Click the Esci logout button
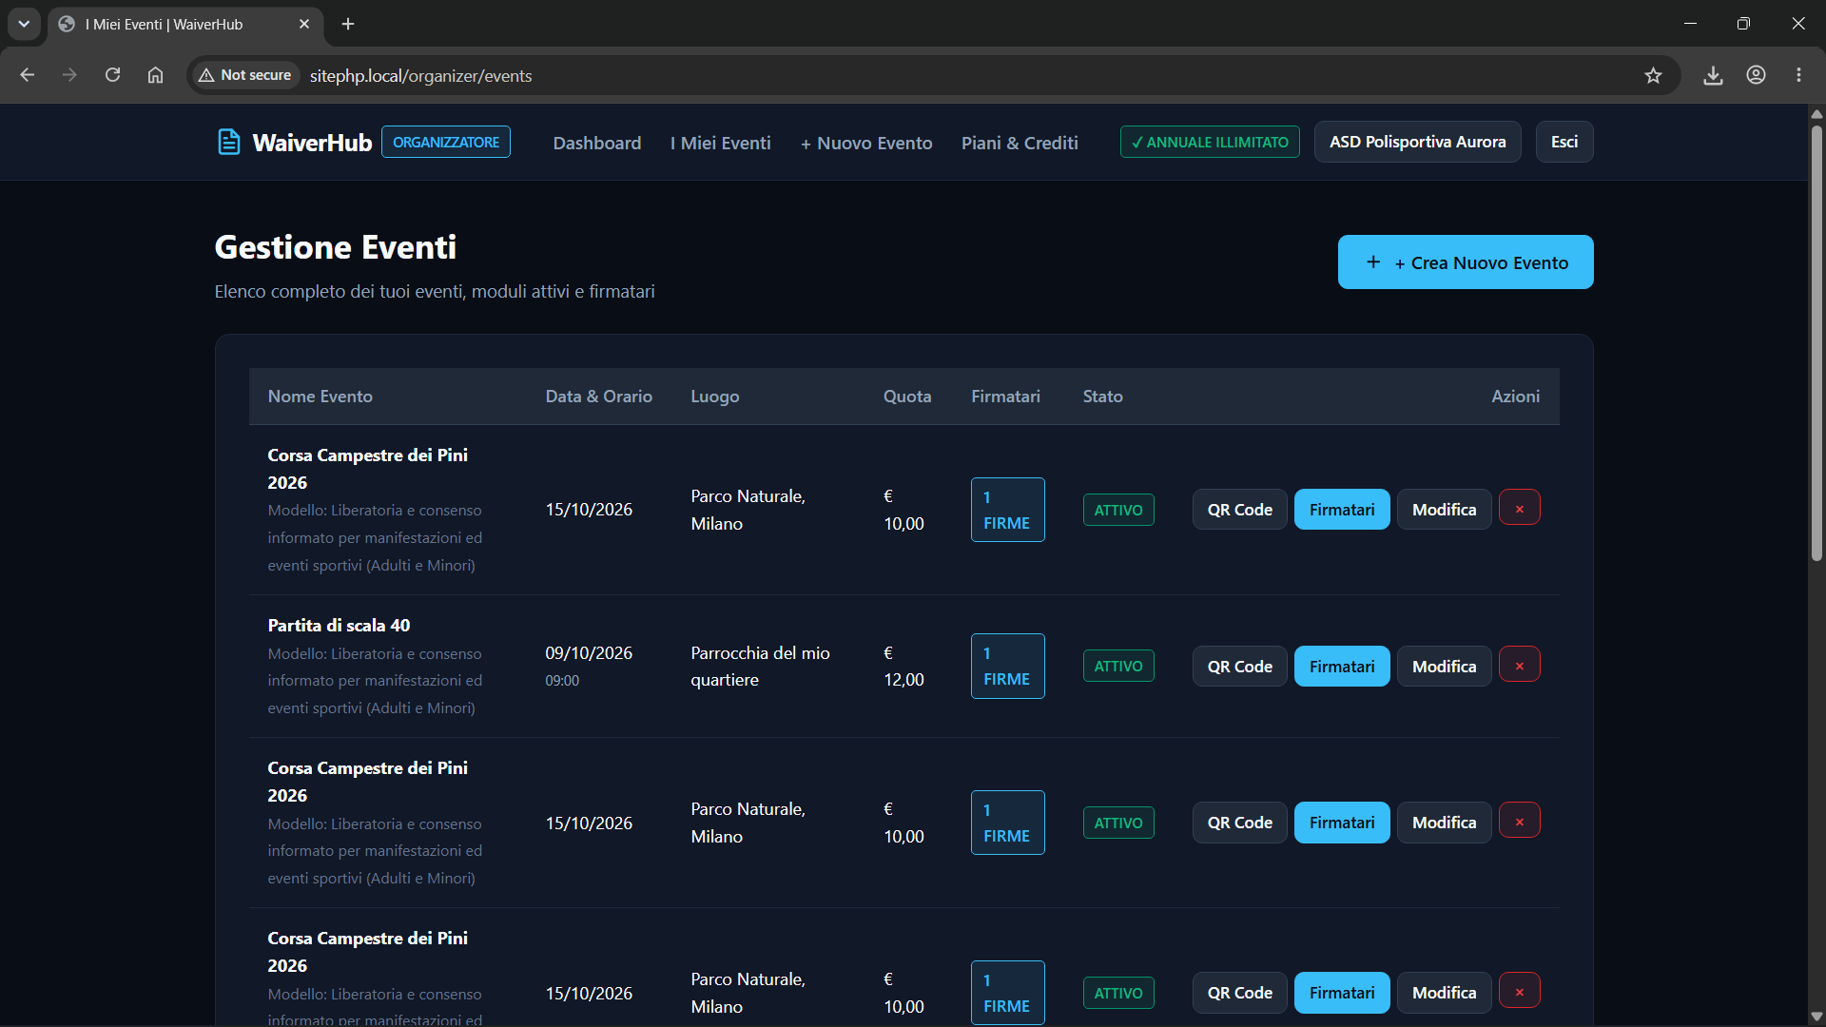1826x1027 pixels. coord(1564,142)
